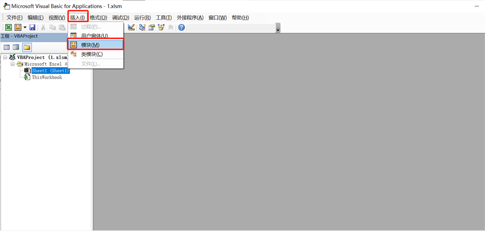The height and width of the screenshot is (231, 485).
Task: Click the Design Mode toolbar icon
Action: pyautogui.click(x=132, y=27)
